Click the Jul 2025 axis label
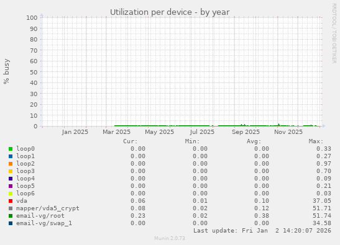The width and height of the screenshot is (340, 245). [202, 132]
